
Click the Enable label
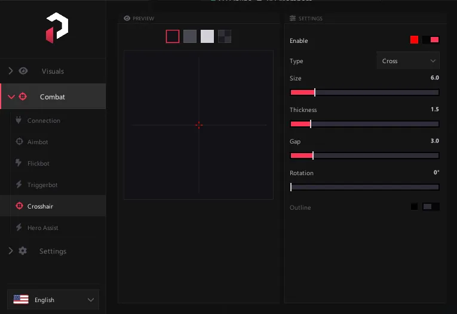pyautogui.click(x=299, y=41)
